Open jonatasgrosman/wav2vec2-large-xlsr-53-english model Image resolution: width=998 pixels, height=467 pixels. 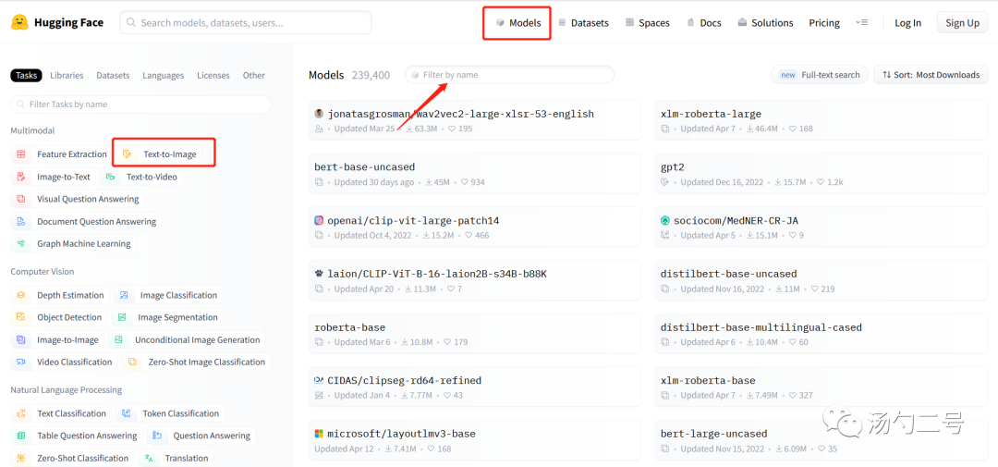(x=475, y=120)
